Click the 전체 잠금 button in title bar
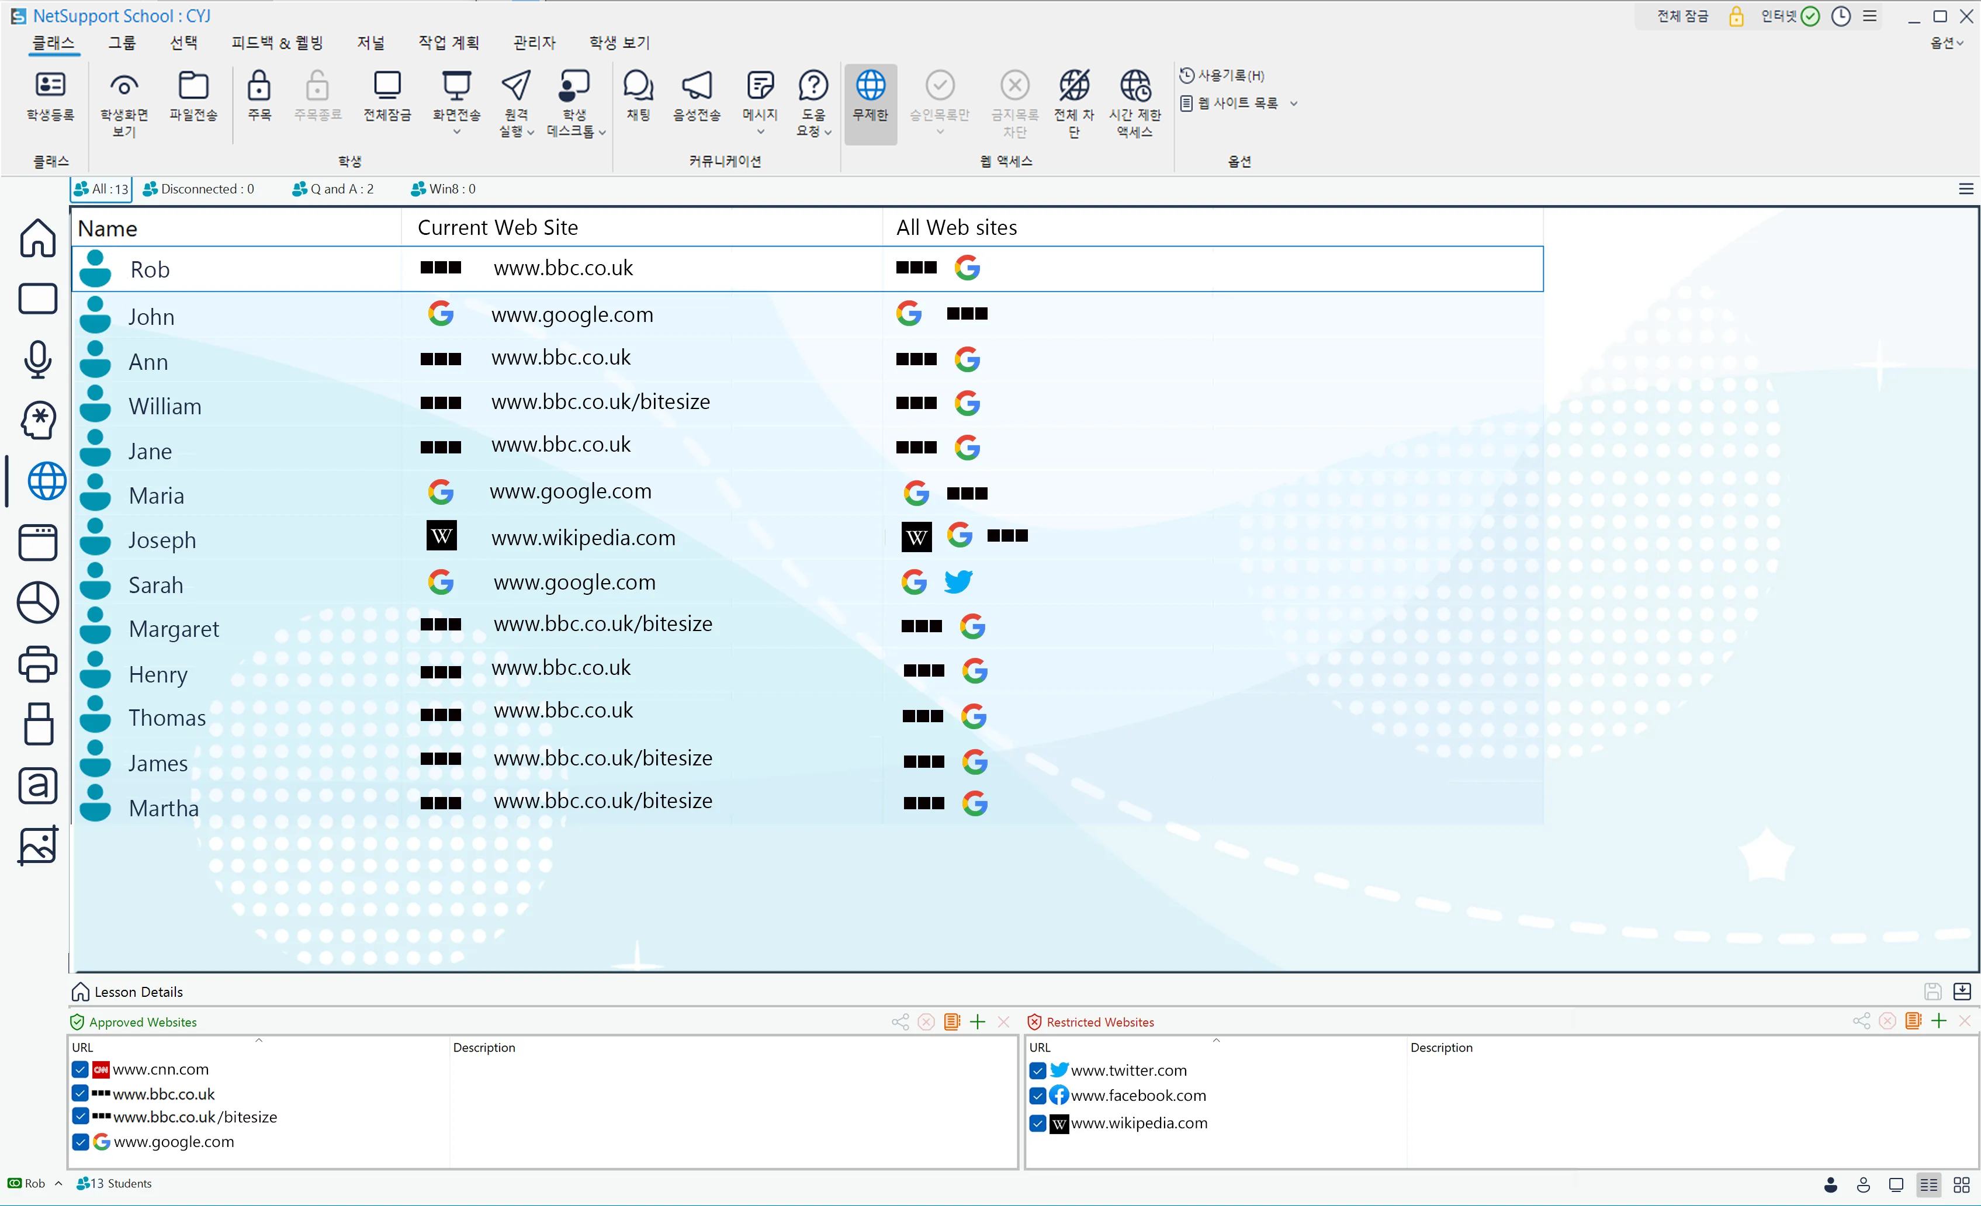 pyautogui.click(x=1682, y=16)
